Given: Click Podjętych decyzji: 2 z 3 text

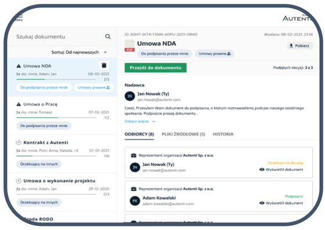Looking at the screenshot, I should click(293, 68).
